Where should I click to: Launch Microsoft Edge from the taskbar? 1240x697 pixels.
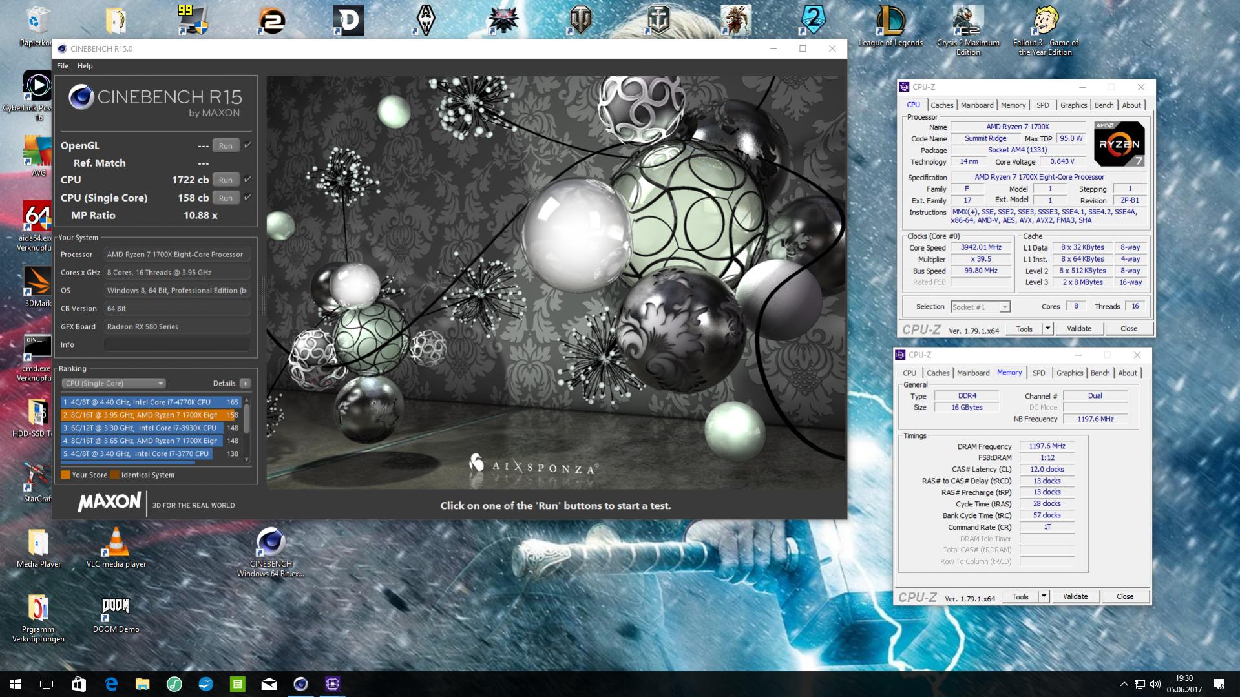point(111,684)
